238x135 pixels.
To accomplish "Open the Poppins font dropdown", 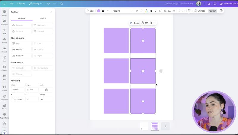I will coord(121,11).
